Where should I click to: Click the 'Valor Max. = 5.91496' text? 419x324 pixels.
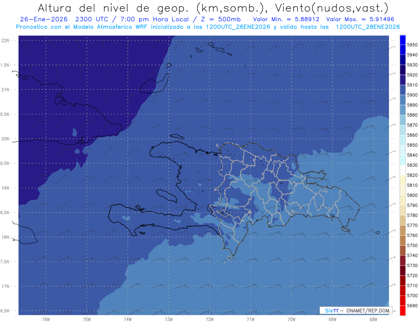pos(361,19)
